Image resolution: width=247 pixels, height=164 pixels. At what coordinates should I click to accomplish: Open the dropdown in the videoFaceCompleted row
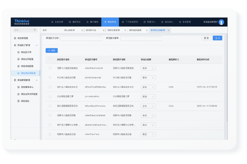click(148, 116)
